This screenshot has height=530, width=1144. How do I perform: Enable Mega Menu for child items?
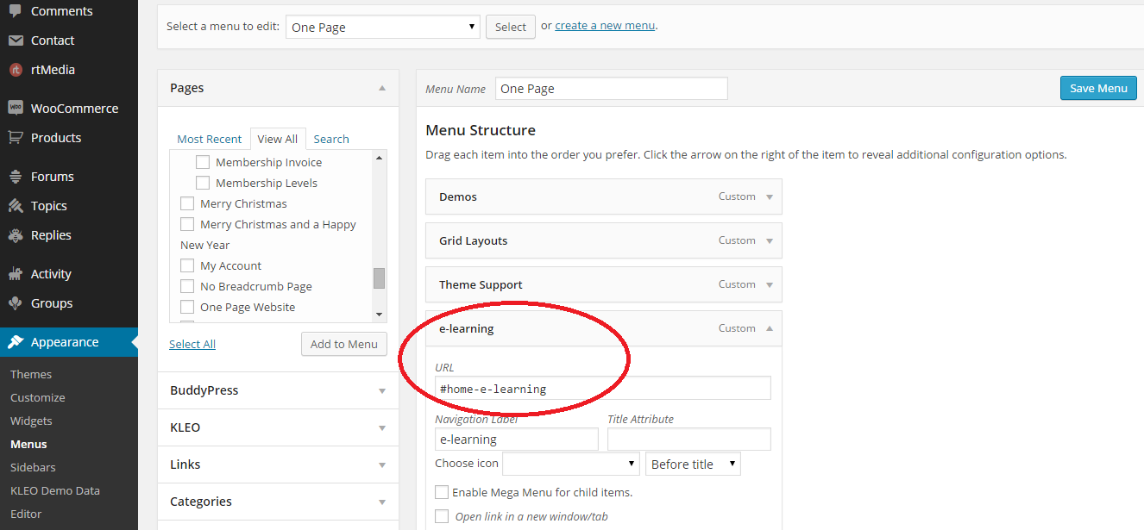442,493
